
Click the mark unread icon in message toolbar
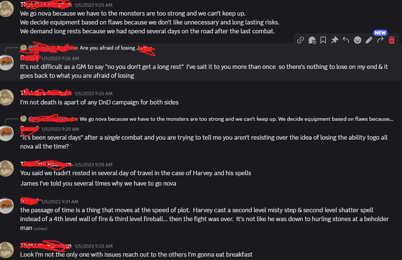pos(312,40)
